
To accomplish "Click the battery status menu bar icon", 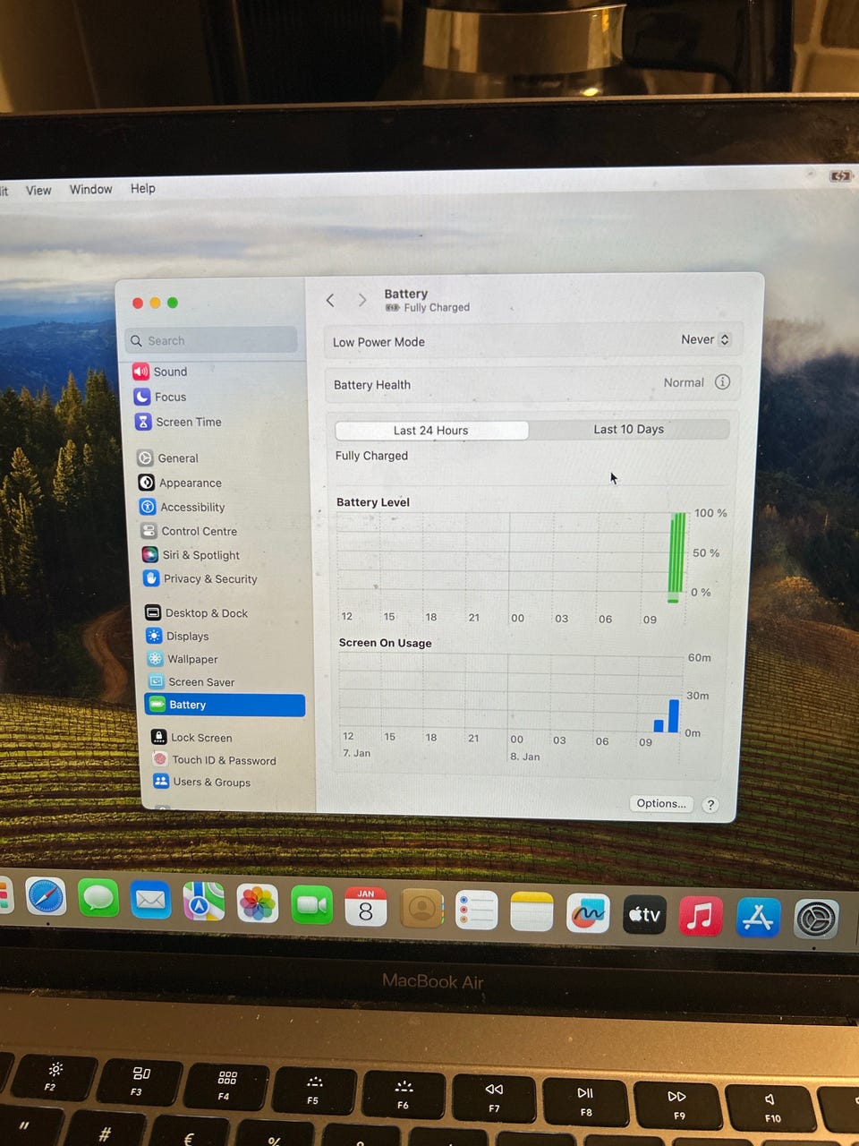I will click(x=840, y=176).
